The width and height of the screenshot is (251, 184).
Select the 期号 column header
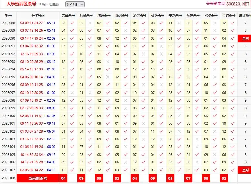tap(8, 16)
